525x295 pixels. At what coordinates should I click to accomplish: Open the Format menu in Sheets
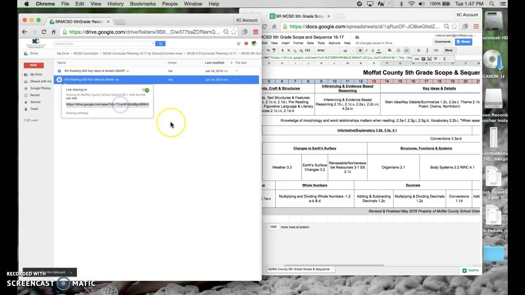298,43
